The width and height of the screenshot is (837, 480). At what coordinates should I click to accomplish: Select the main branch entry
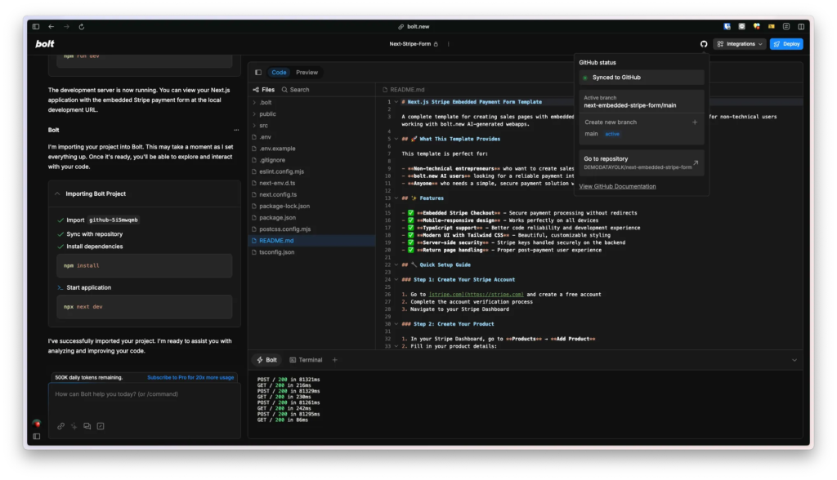[592, 134]
